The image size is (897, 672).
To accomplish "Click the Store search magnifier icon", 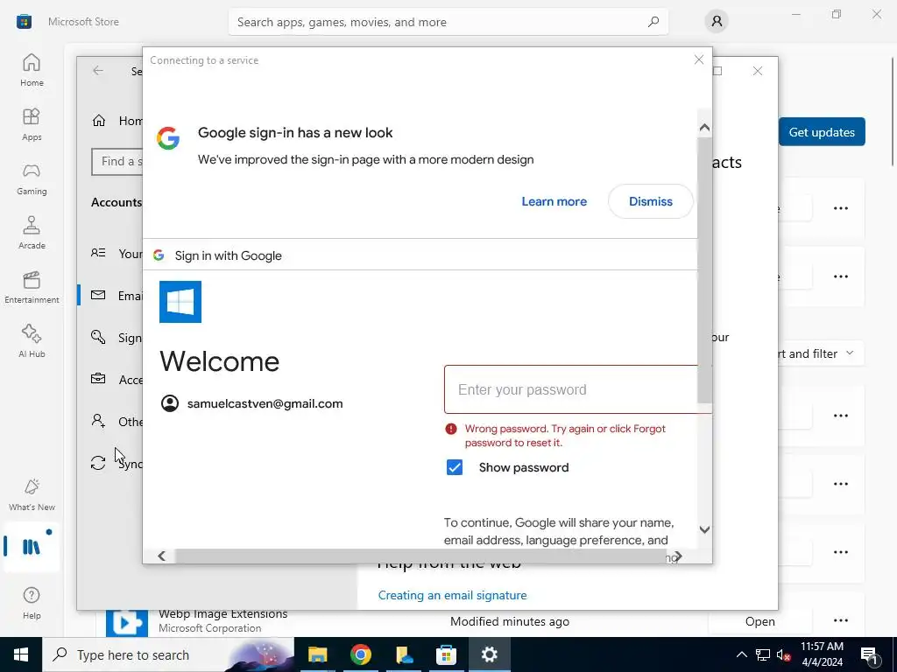I will [653, 22].
